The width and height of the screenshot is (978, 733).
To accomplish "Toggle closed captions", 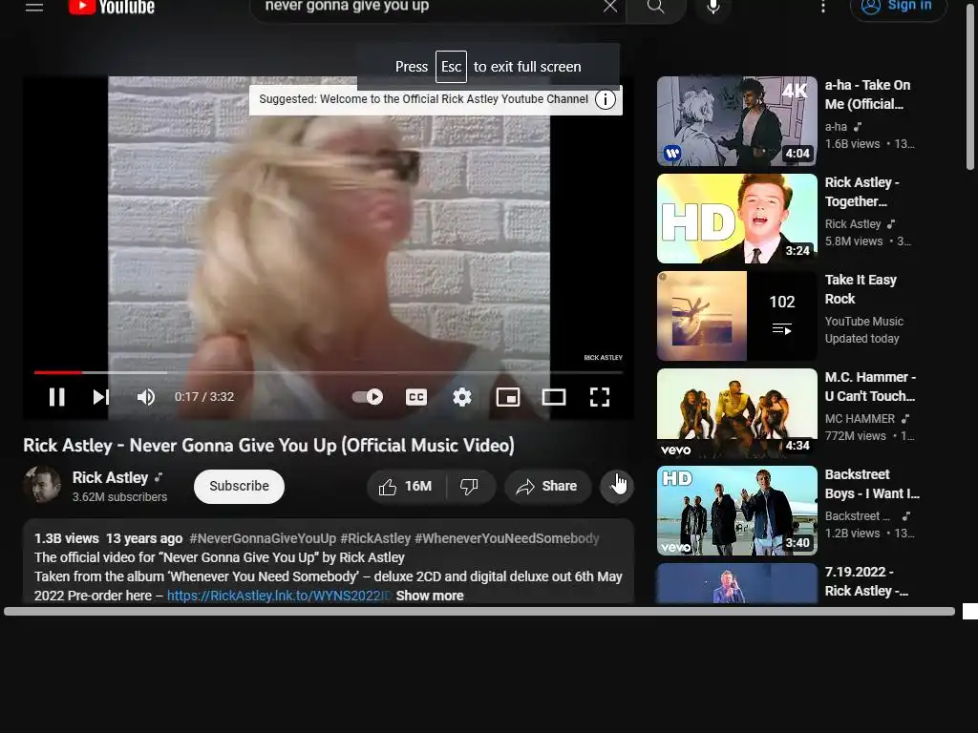I will click(x=416, y=397).
